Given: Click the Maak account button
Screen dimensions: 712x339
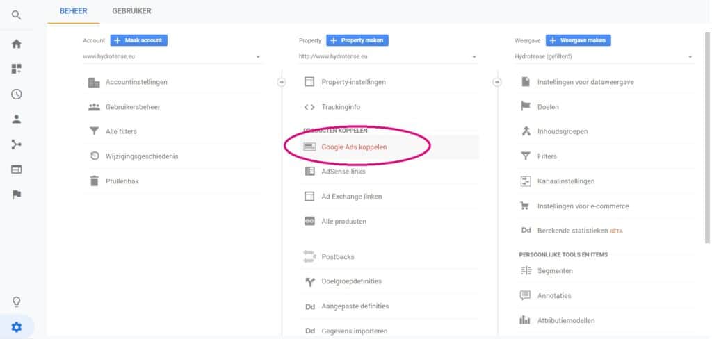Looking at the screenshot, I should tap(139, 40).
